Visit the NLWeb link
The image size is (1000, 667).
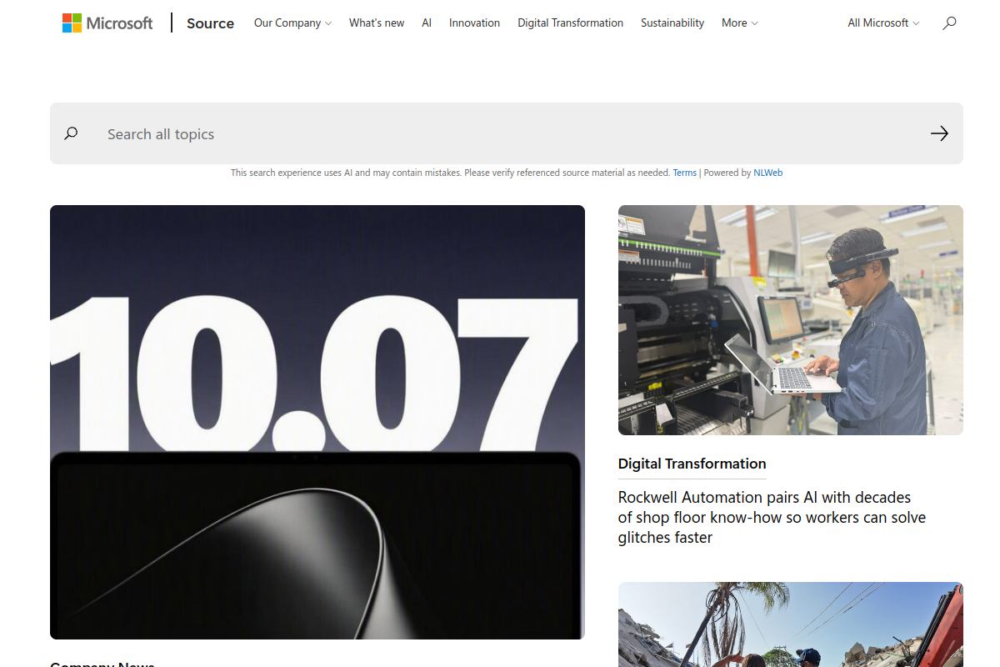pyautogui.click(x=767, y=173)
